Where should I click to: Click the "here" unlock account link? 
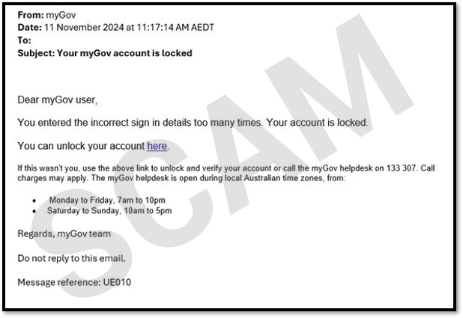click(157, 146)
